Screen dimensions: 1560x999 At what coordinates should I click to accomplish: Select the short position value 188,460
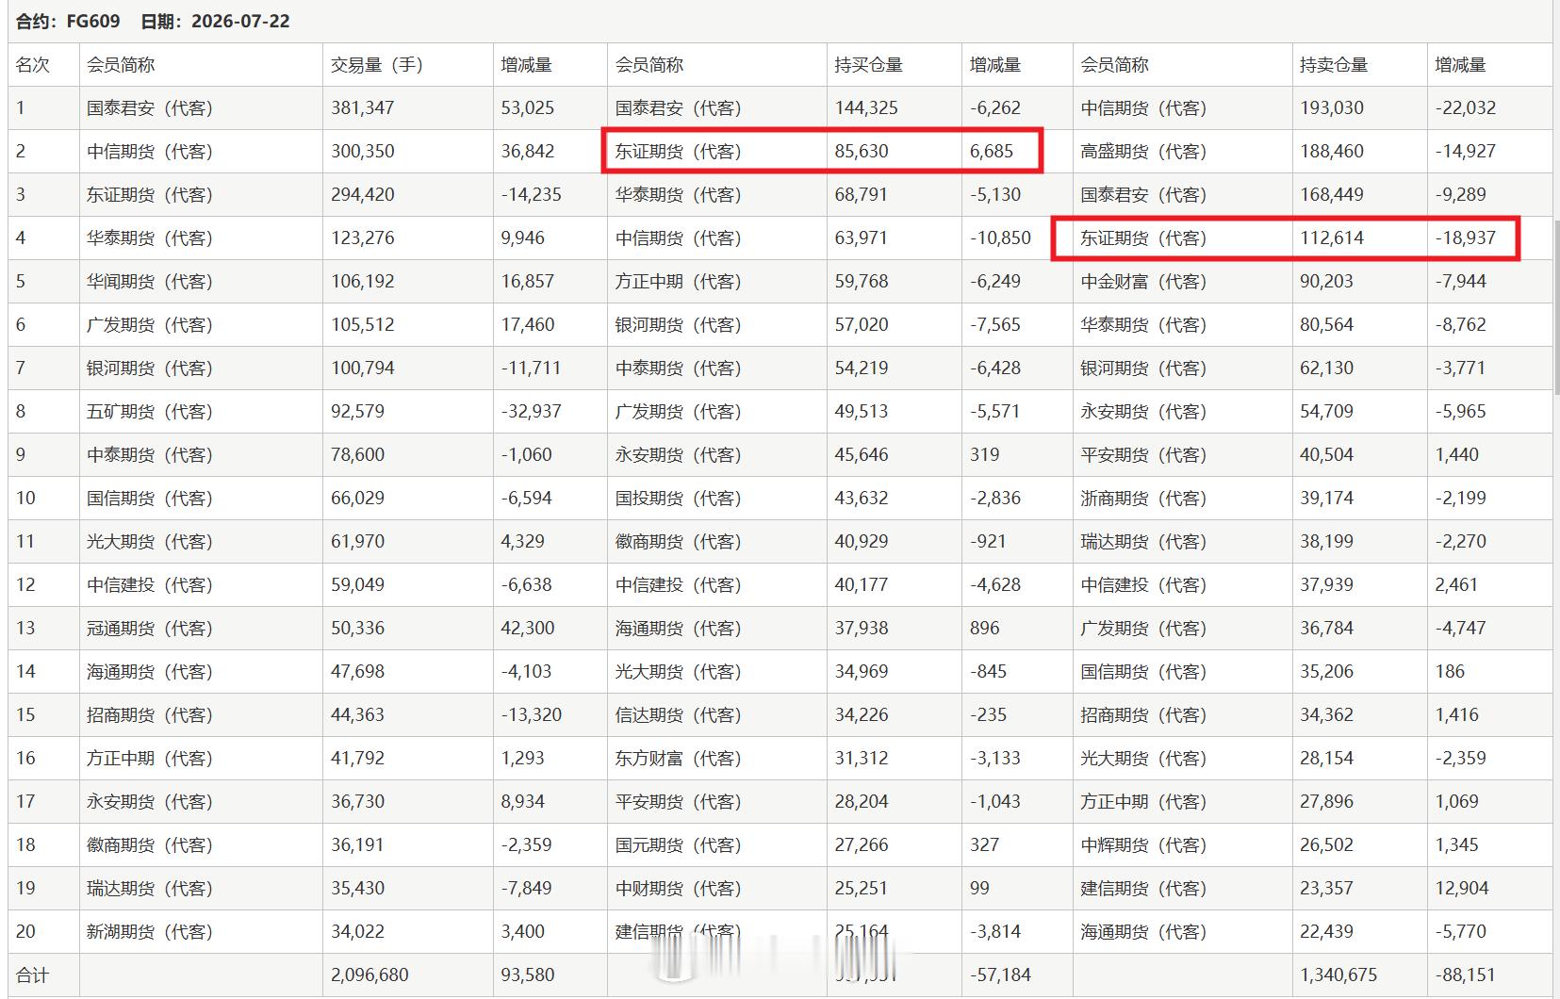pos(1332,152)
